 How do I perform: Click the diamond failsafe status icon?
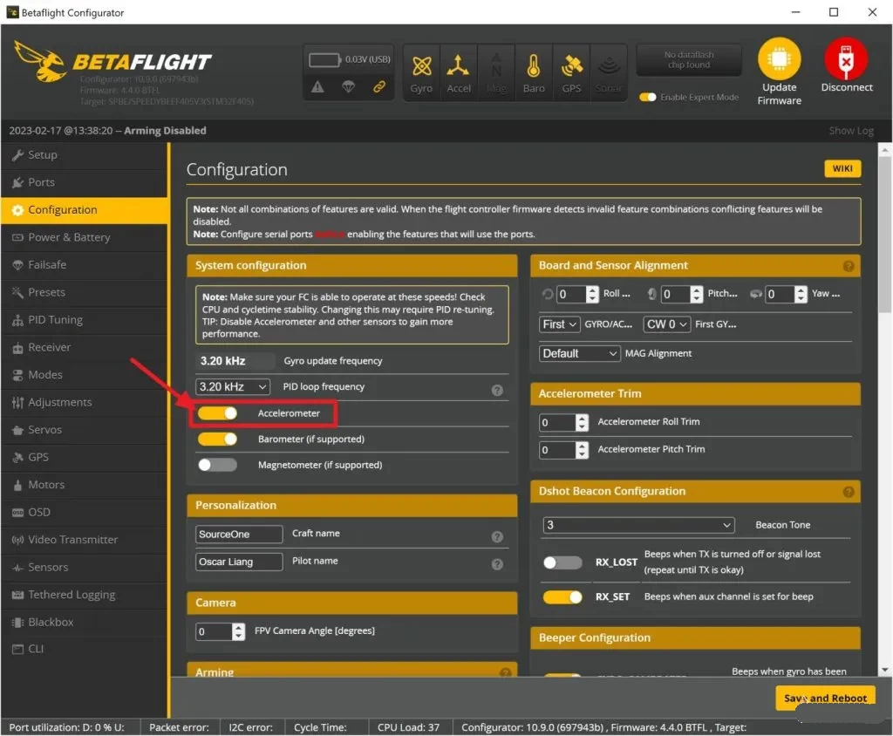click(x=348, y=86)
